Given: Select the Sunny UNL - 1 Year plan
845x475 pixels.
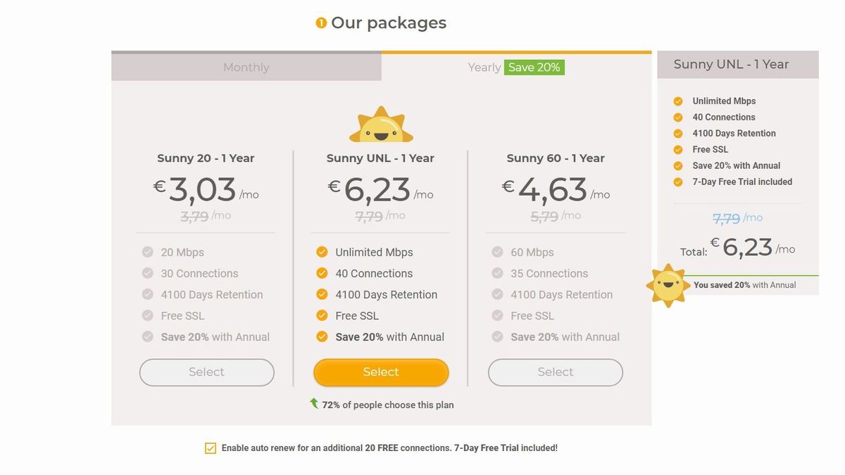Looking at the screenshot, I should tap(380, 372).
